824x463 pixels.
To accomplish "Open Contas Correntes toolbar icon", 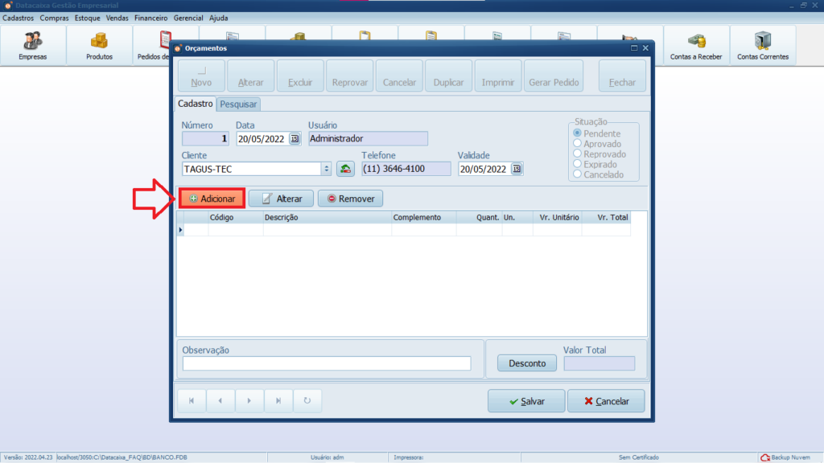I will pyautogui.click(x=762, y=45).
